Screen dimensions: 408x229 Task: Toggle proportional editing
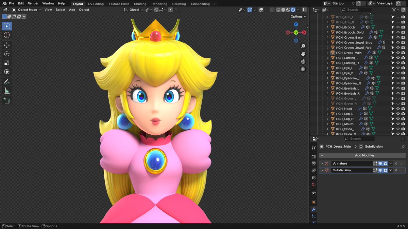[170, 10]
